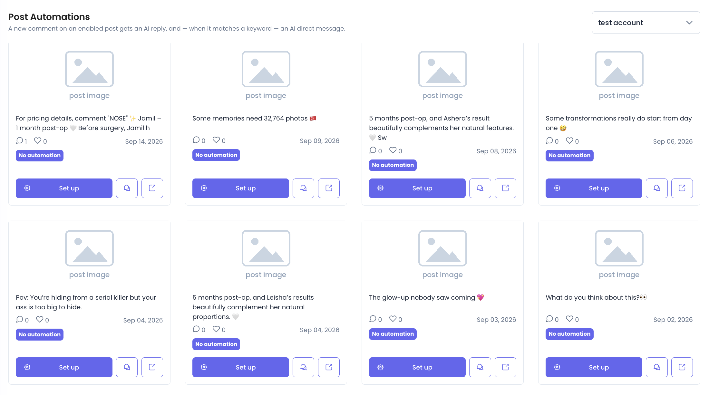Open comments icon for transformations day one post
This screenshot has height=395, width=709.
click(657, 188)
